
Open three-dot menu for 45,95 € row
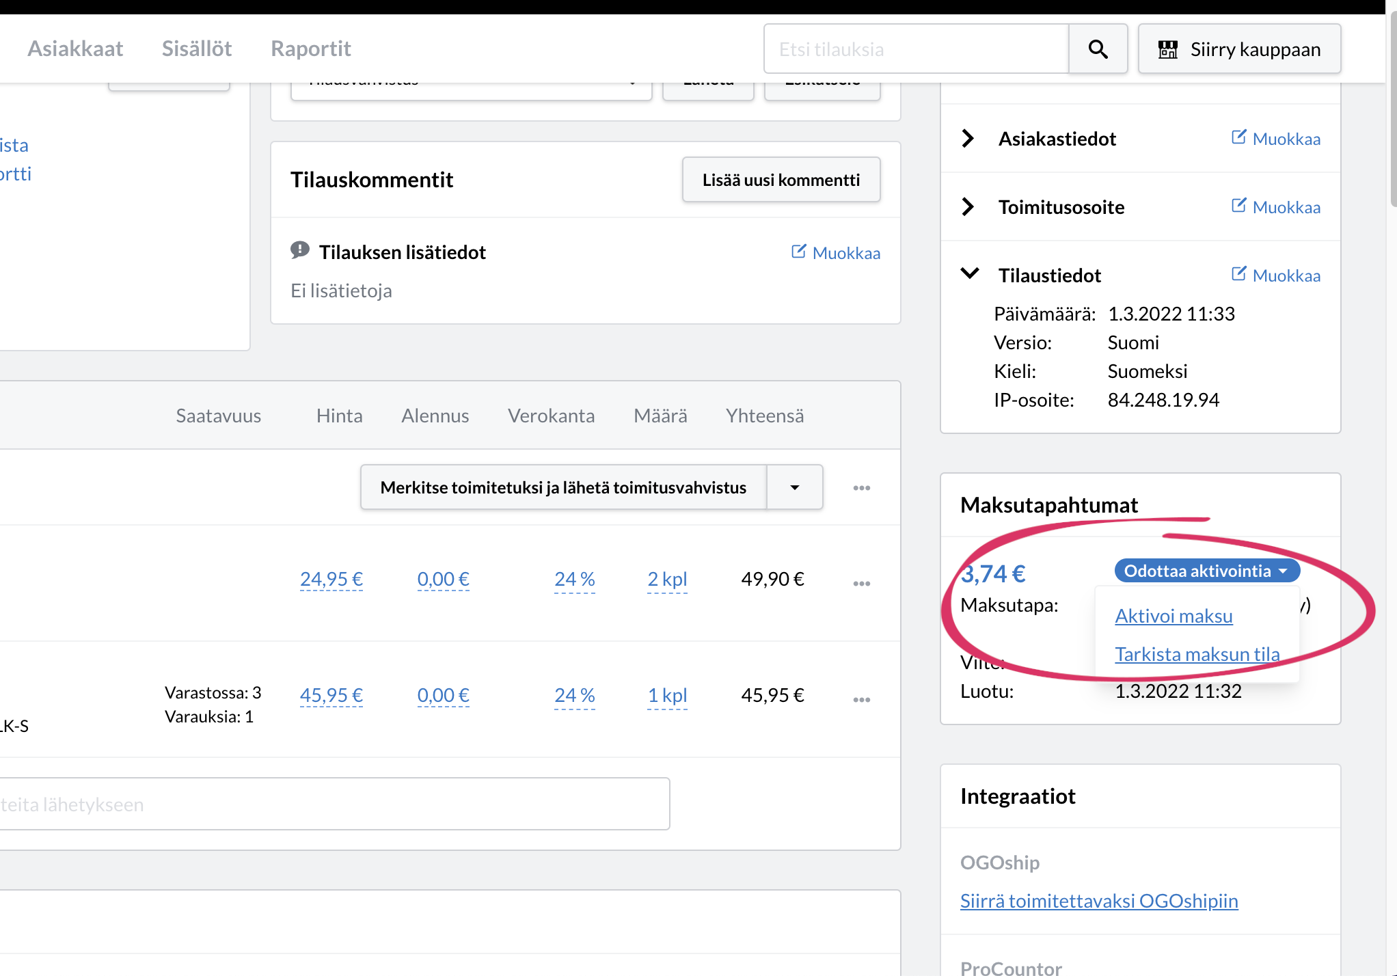coord(861,699)
